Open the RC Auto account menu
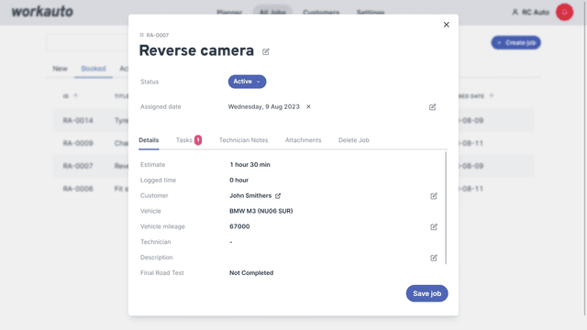The image size is (587, 330). pyautogui.click(x=530, y=12)
